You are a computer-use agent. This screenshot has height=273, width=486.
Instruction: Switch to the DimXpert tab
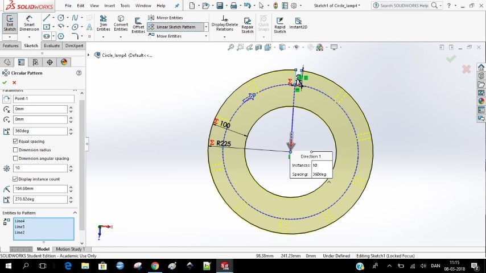coord(74,45)
